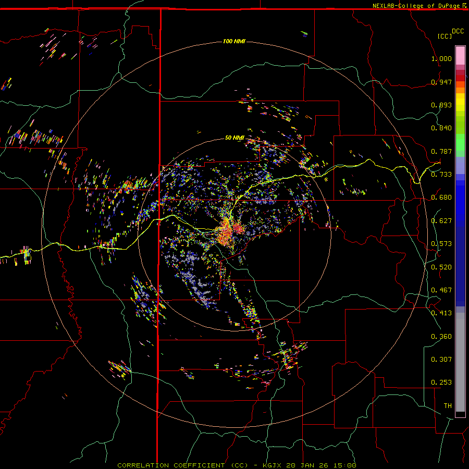
Task: Click the DCC label above the color scale
Action: (x=458, y=31)
